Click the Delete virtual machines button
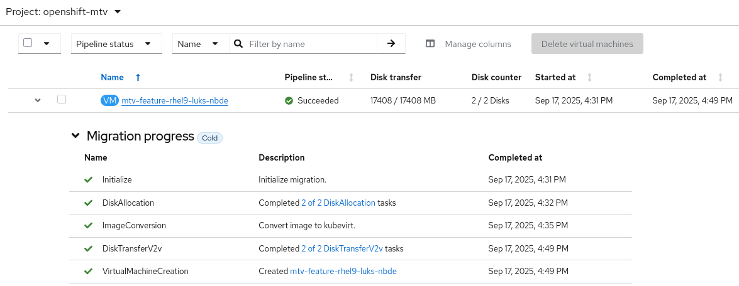This screenshot has width=739, height=286. click(x=587, y=44)
